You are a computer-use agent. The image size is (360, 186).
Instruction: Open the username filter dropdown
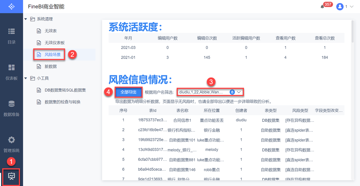tap(210, 92)
